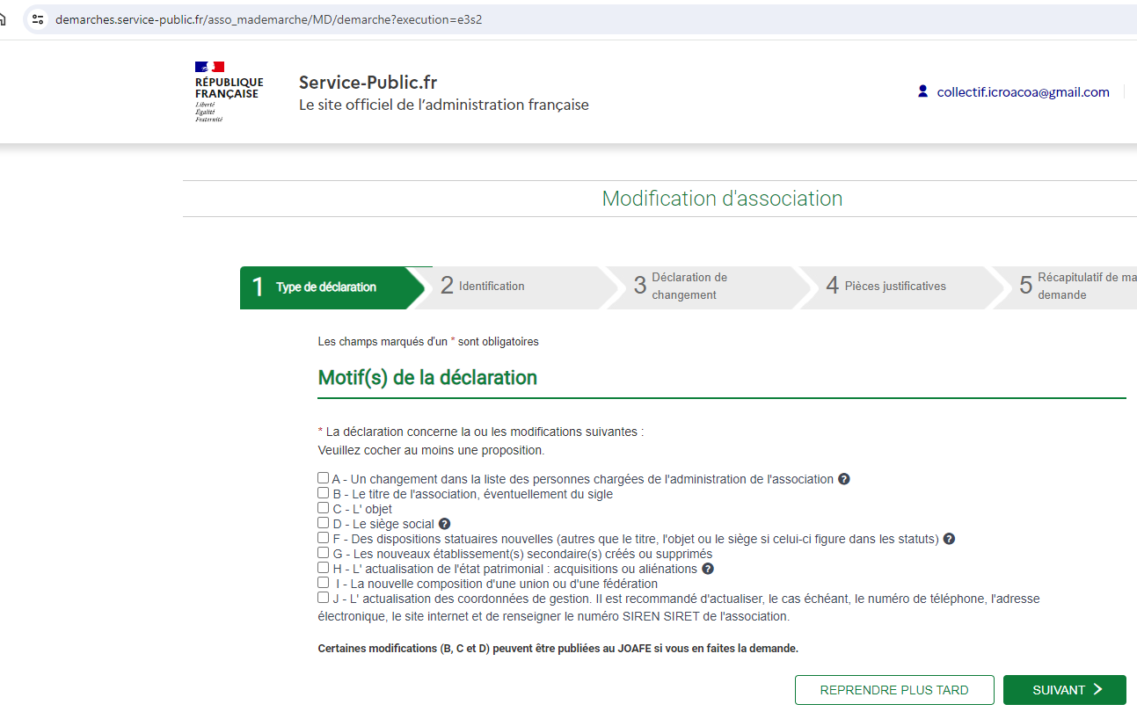Click the République Française logo
The width and height of the screenshot is (1137, 719).
click(229, 91)
